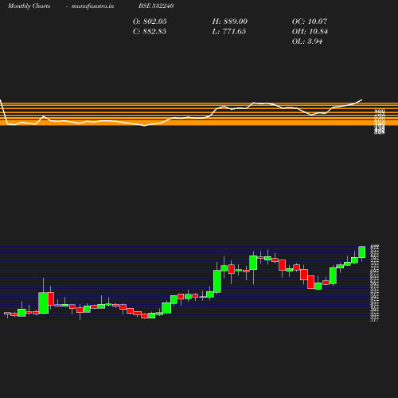
Task: Click the close price "C: 882.85"
Action: point(150,32)
